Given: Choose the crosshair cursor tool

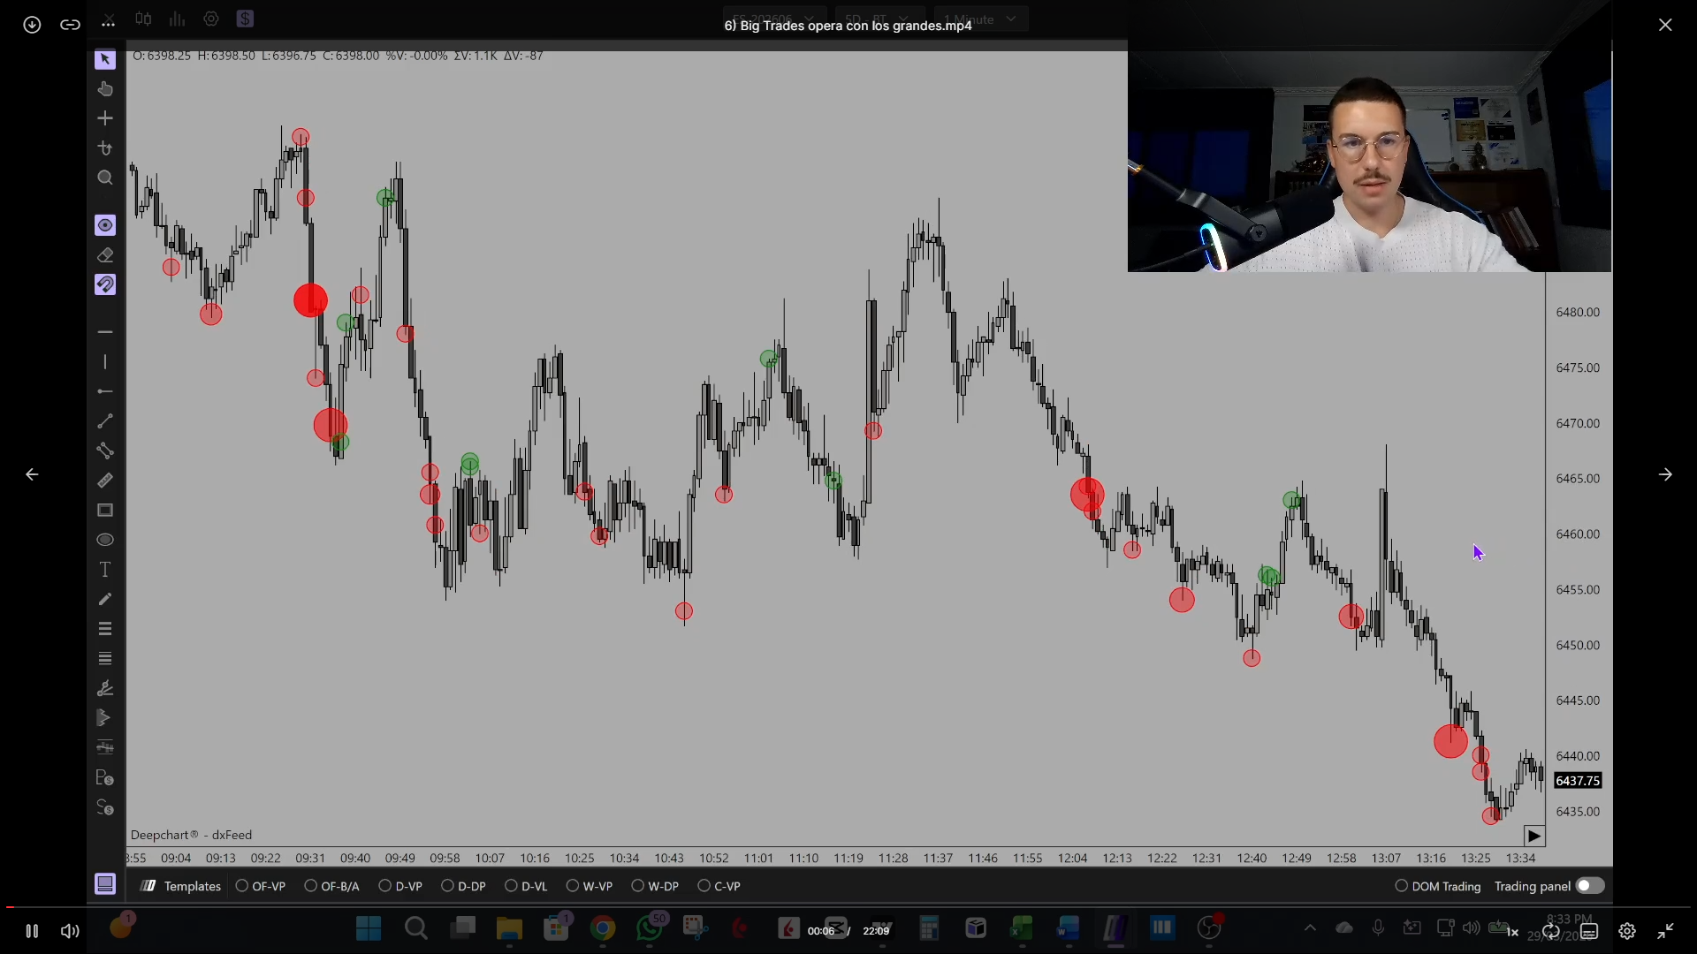Looking at the screenshot, I should click(105, 118).
